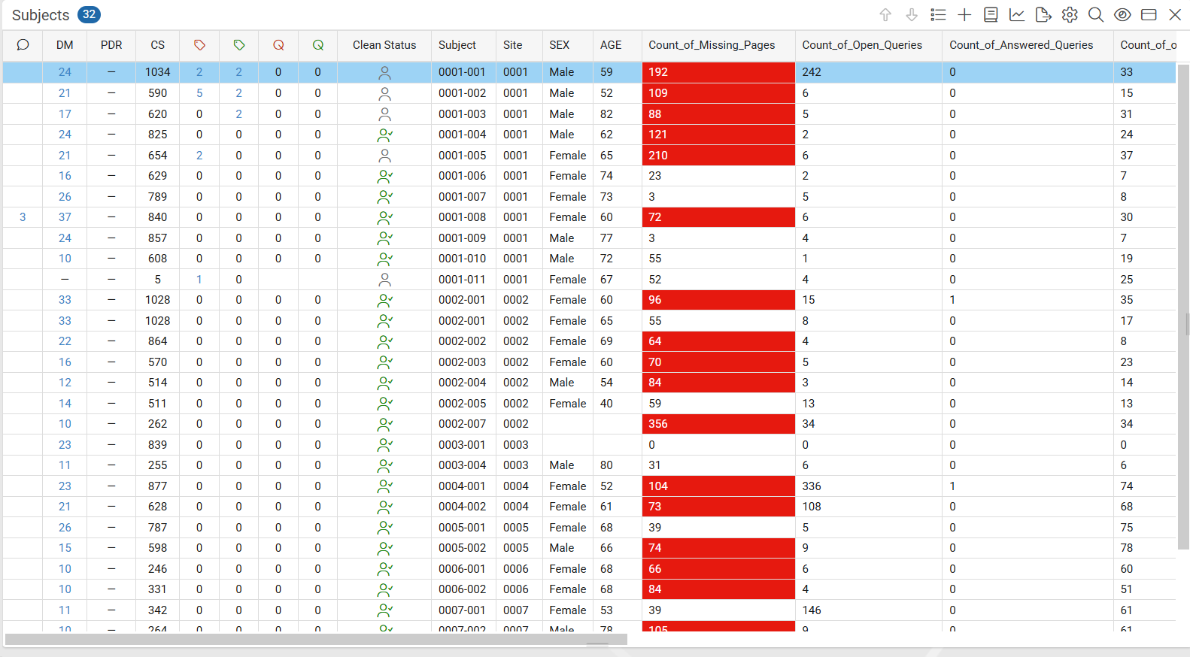
Task: Toggle clean status icon for subject 0001-001
Action: (x=384, y=72)
